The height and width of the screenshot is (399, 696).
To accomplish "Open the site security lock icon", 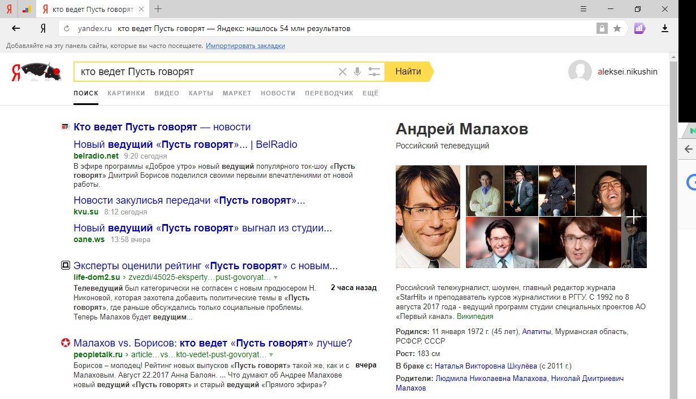I will 602,28.
